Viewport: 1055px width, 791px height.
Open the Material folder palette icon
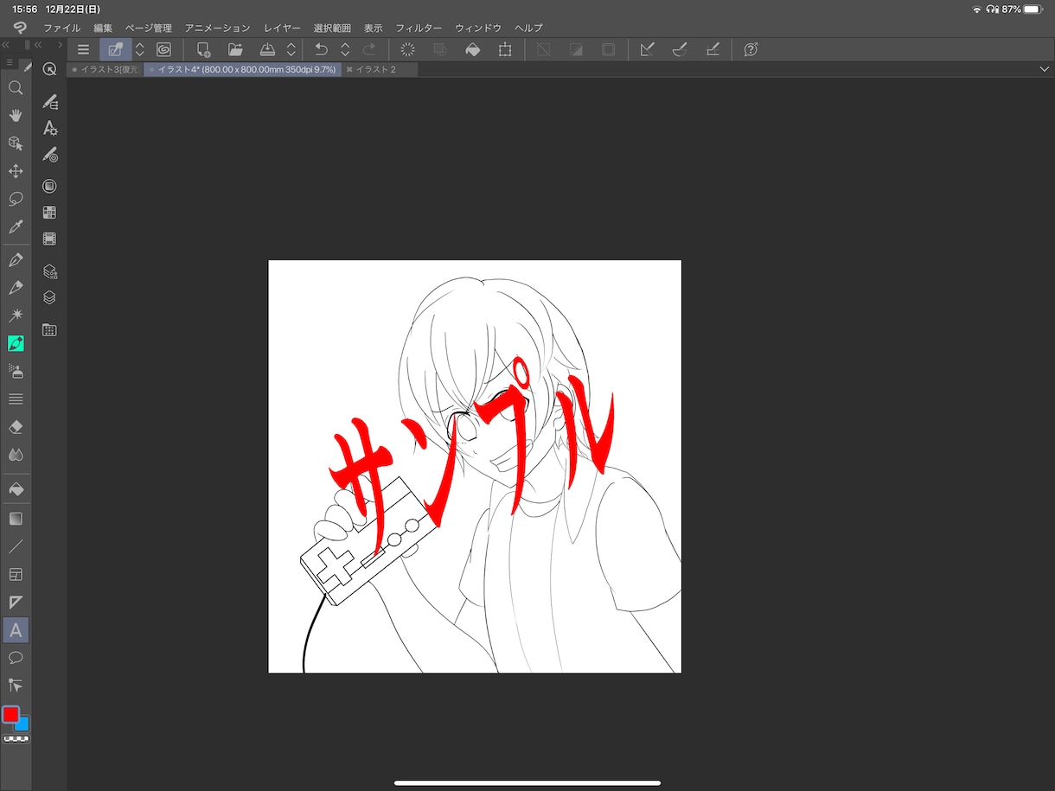49,330
